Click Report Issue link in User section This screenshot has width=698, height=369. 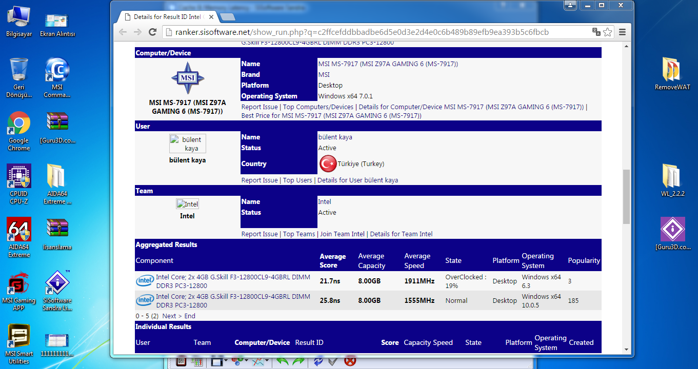coord(260,180)
